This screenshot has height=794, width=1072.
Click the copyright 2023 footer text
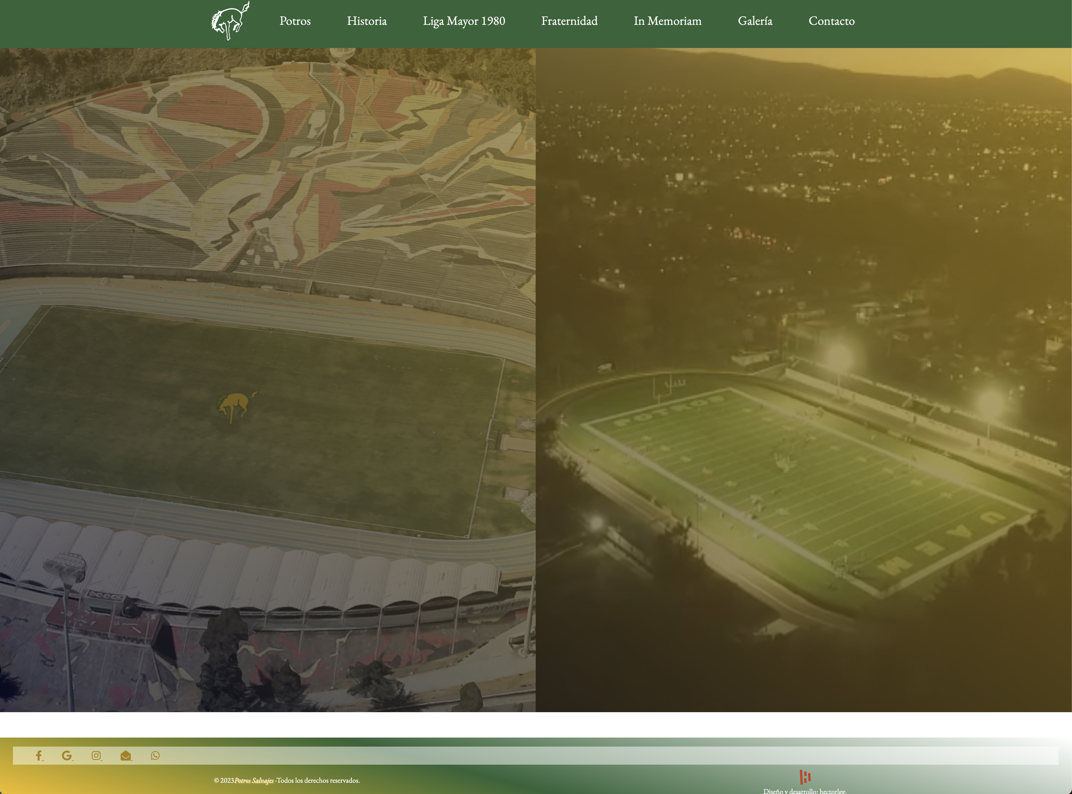click(224, 780)
